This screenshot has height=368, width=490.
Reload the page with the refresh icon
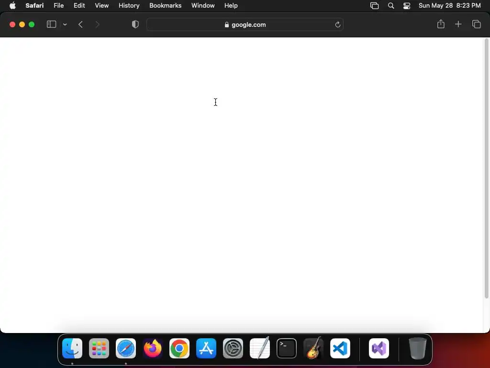point(337,24)
